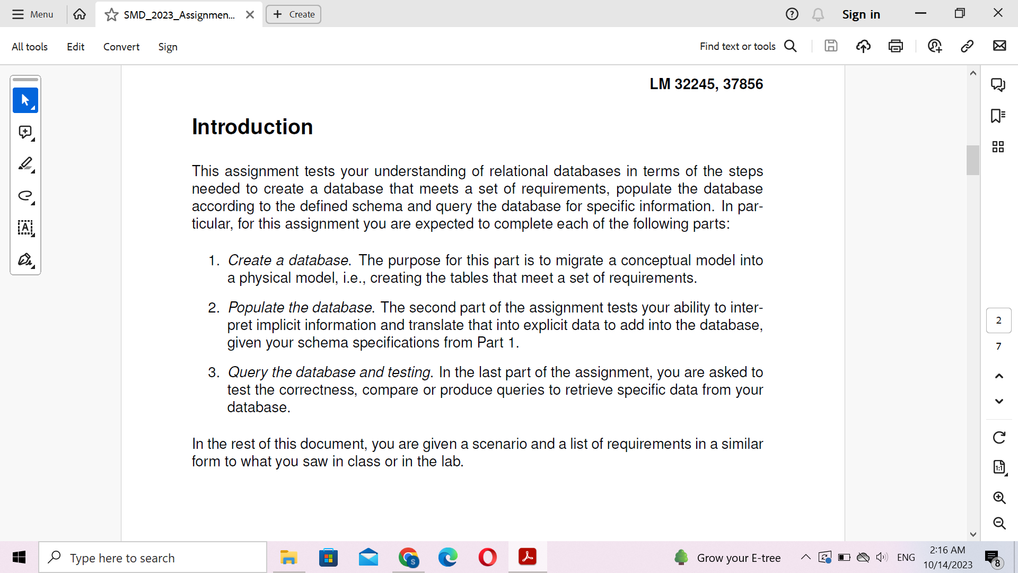
Task: Open the Comments panel
Action: 998,84
